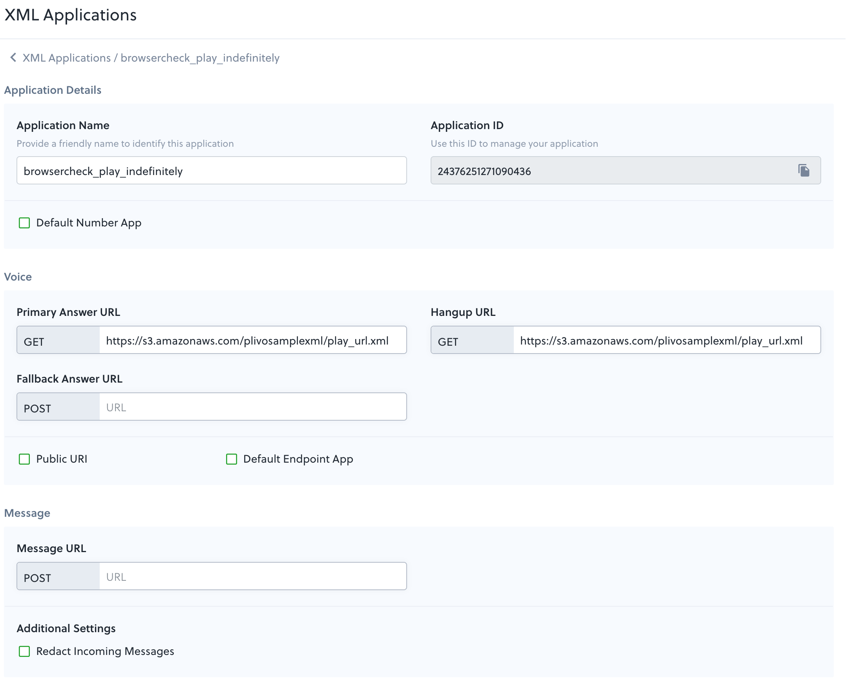Open the Hangup URL GET method dropdown
Viewport: 851px width, 682px height.
[x=473, y=340]
